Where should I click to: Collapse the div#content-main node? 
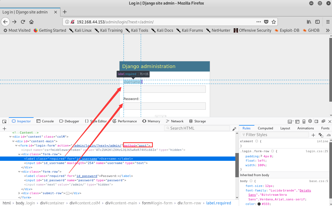point(13,141)
